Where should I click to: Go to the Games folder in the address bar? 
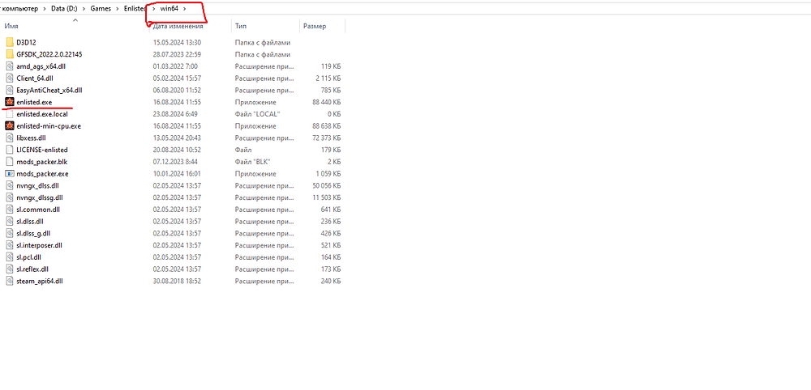tap(101, 9)
